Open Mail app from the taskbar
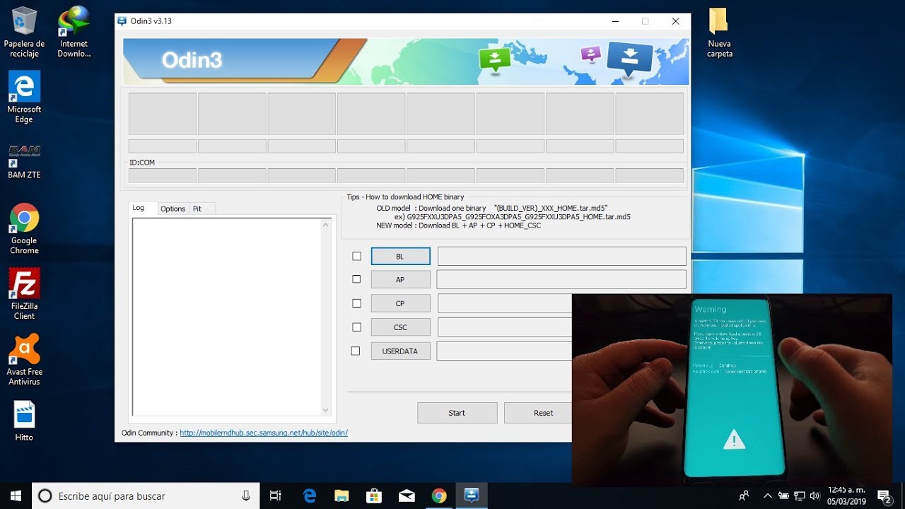This screenshot has width=905, height=509. point(407,496)
